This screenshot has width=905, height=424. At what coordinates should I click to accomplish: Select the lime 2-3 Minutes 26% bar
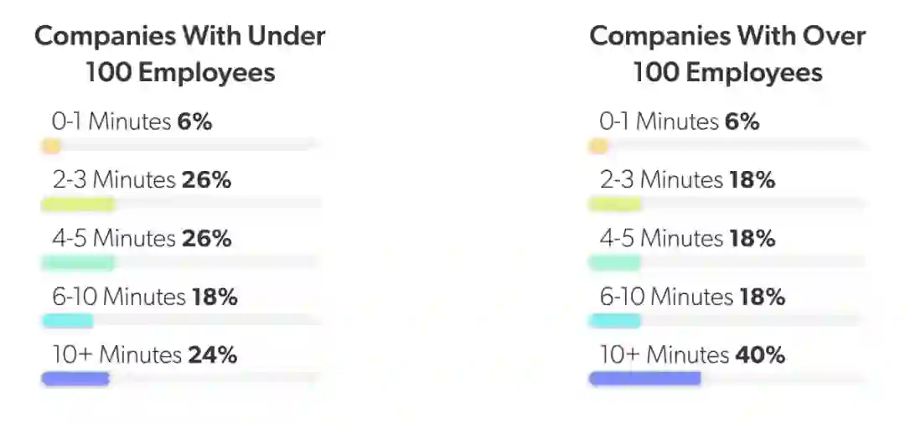77,204
